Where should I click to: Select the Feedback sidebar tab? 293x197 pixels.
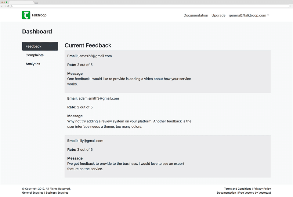(40, 46)
